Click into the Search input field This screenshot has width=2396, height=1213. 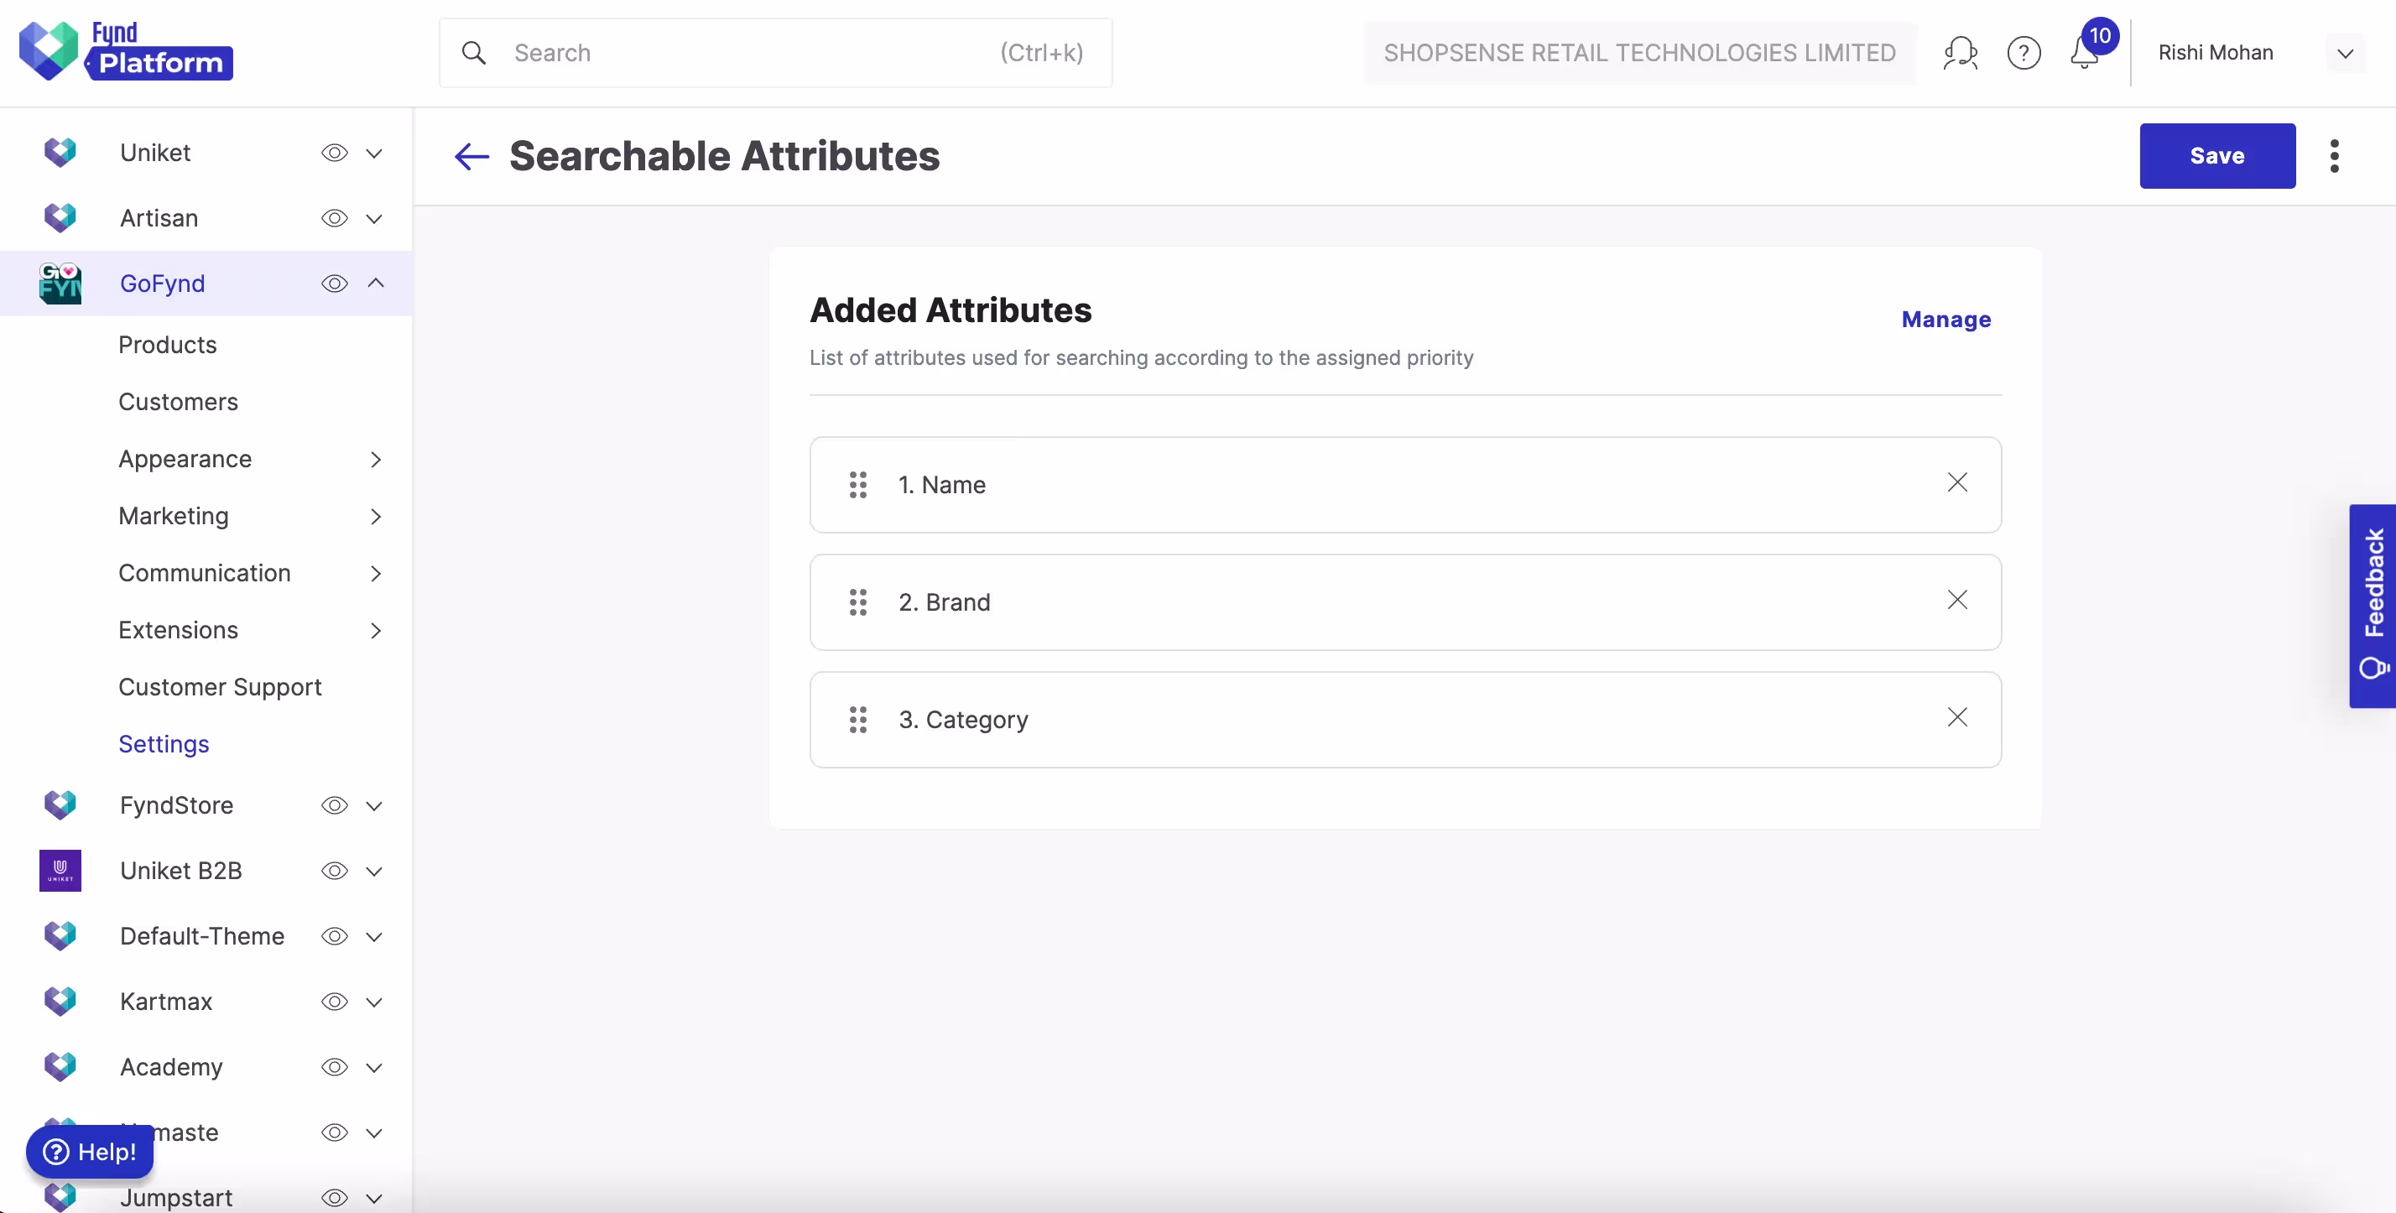point(744,53)
